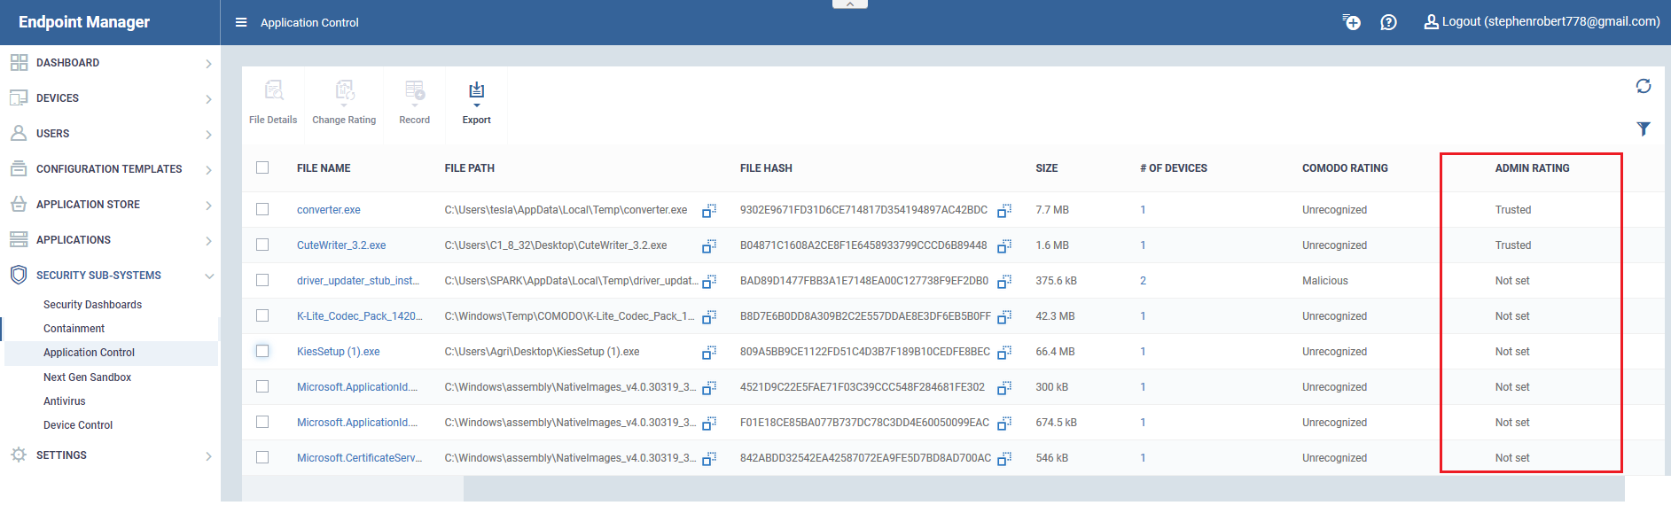1671x521 pixels.
Task: Toggle the select-all header checkbox
Action: click(x=262, y=167)
